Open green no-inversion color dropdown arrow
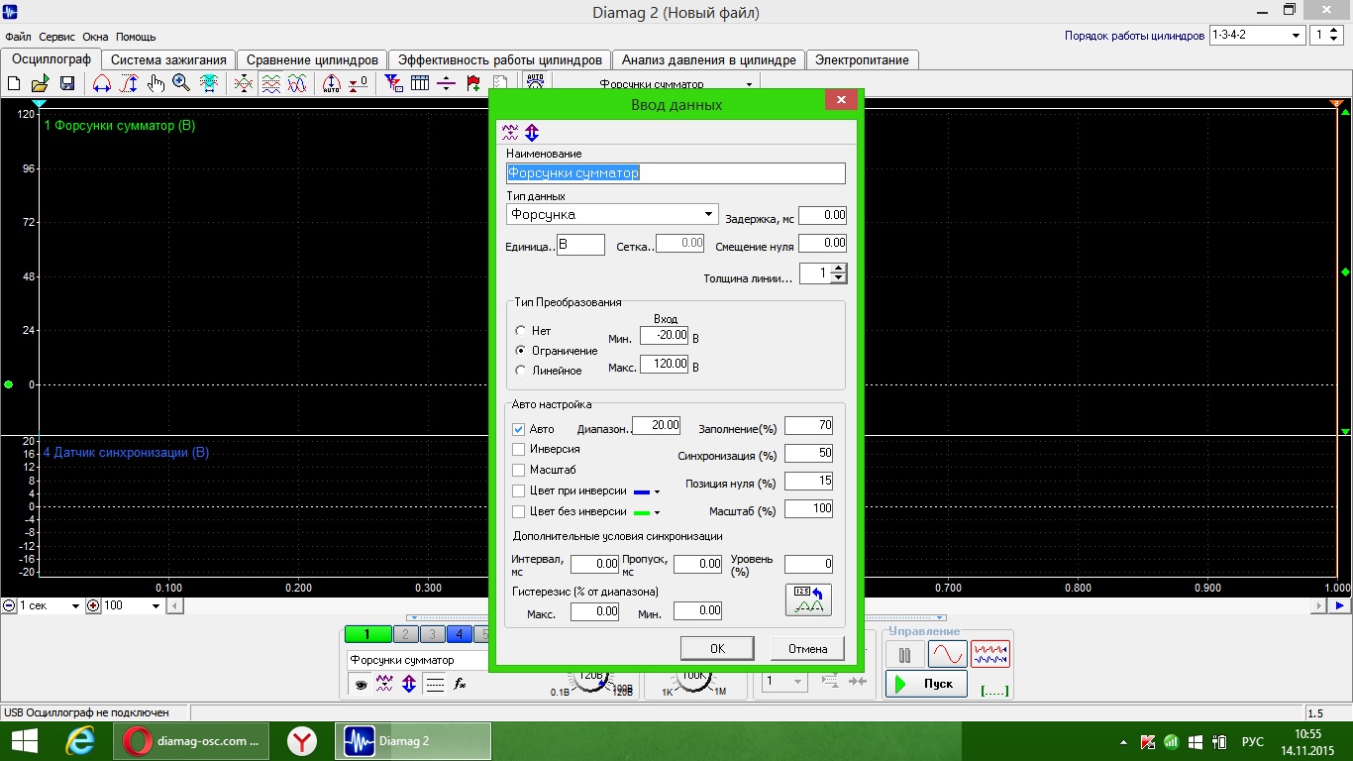Image resolution: width=1353 pixels, height=761 pixels. click(657, 512)
